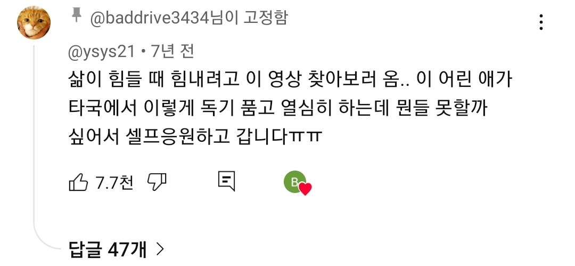Open the orange cat profile picture
The height and width of the screenshot is (266, 575).
pyautogui.click(x=34, y=23)
